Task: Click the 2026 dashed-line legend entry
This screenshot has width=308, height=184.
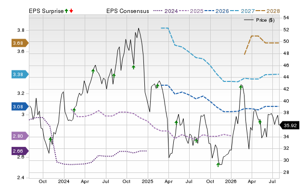Action: (217, 11)
